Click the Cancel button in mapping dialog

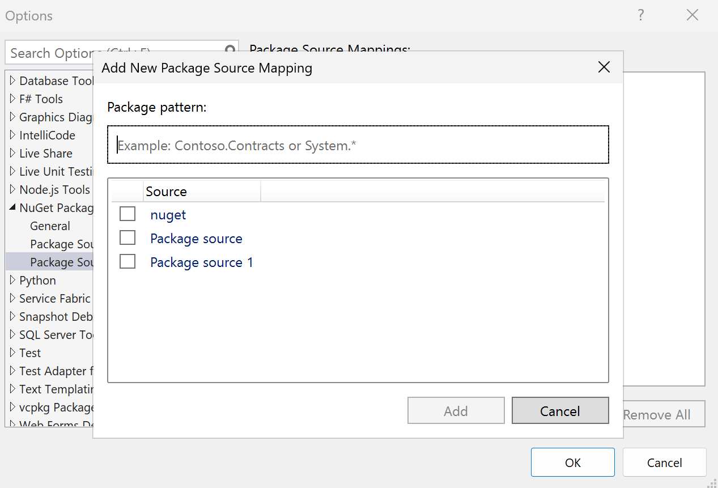(x=560, y=411)
